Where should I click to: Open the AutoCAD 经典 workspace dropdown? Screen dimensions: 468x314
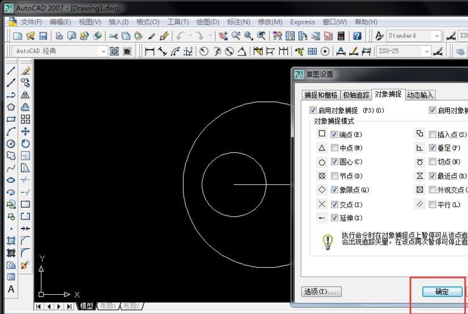click(103, 51)
